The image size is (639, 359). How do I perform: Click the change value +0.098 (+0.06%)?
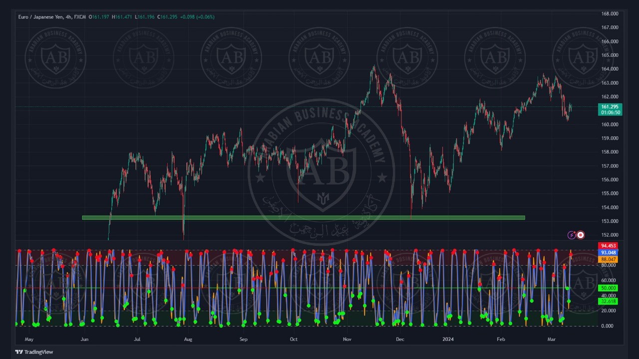[x=197, y=17]
